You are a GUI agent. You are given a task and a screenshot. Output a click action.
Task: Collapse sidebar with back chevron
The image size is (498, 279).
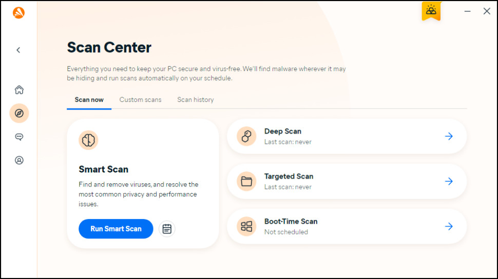click(x=18, y=50)
